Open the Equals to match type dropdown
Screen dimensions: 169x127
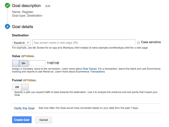[x=21, y=43]
